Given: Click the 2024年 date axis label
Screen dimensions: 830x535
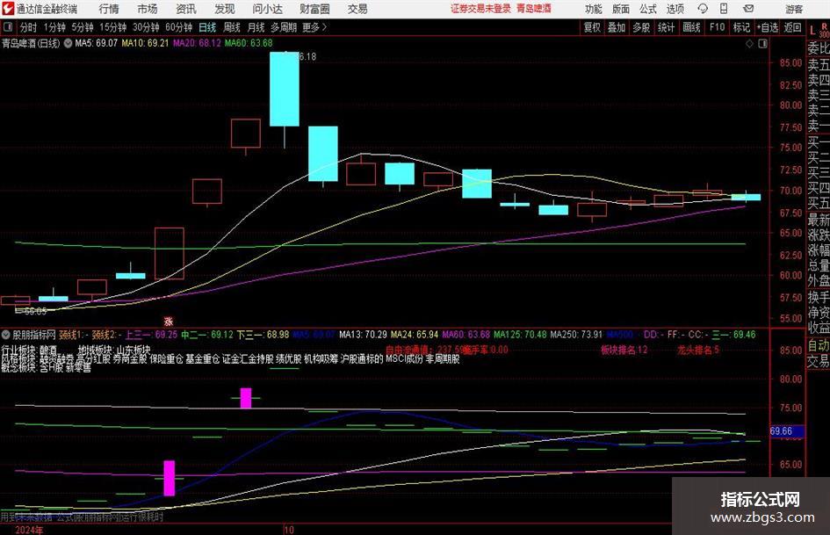Looking at the screenshot, I should point(29,530).
